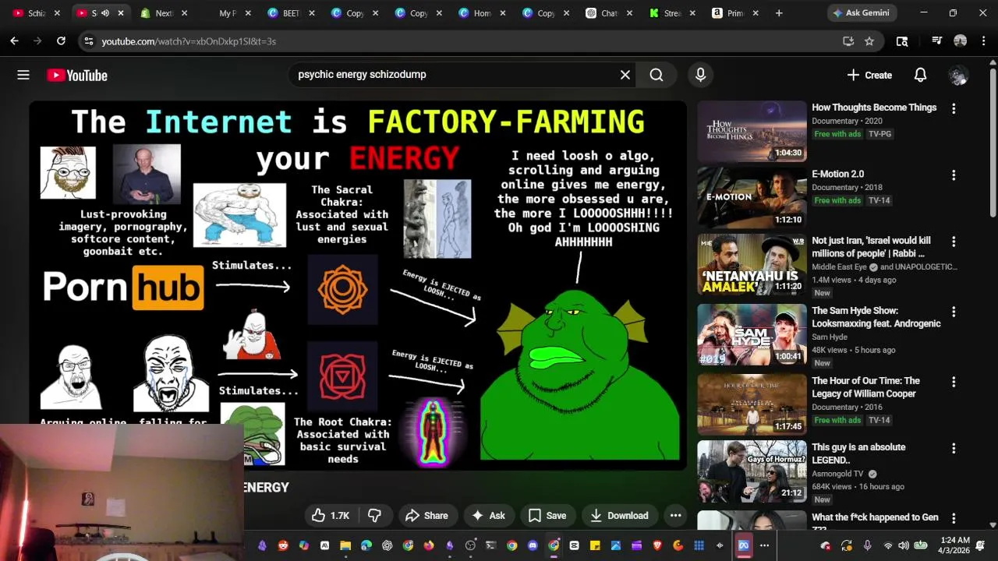Image resolution: width=998 pixels, height=561 pixels.
Task: Open options for E-Motion 2.0
Action: pos(953,175)
